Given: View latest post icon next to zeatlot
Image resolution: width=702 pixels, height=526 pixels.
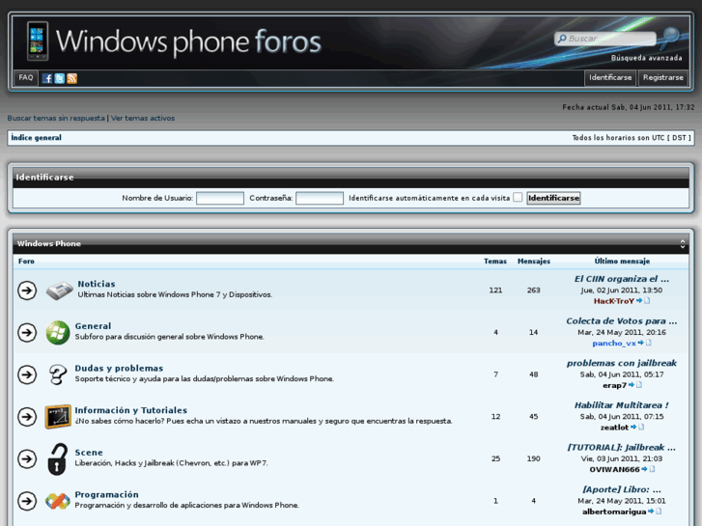Looking at the screenshot, I should click(x=637, y=427).
